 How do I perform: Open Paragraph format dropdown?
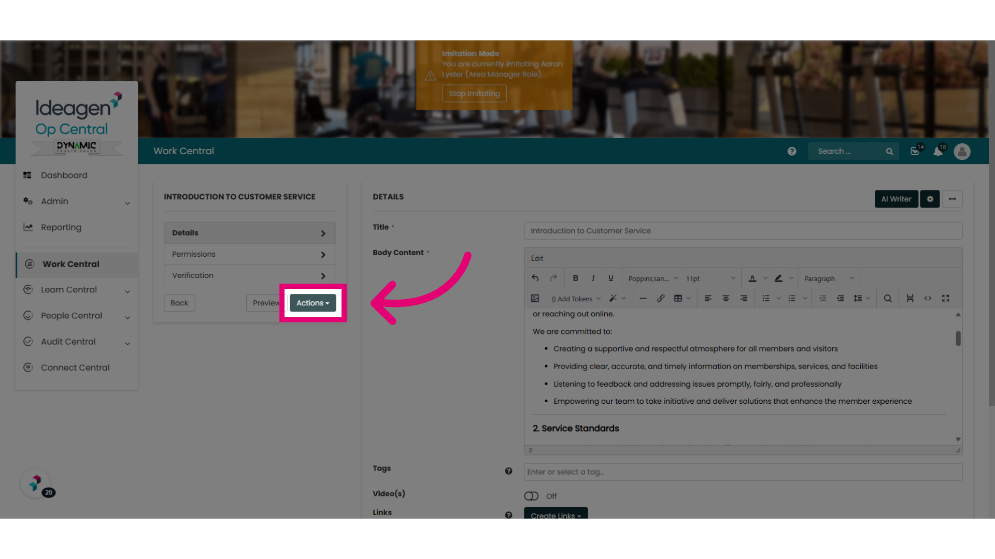[x=829, y=278]
